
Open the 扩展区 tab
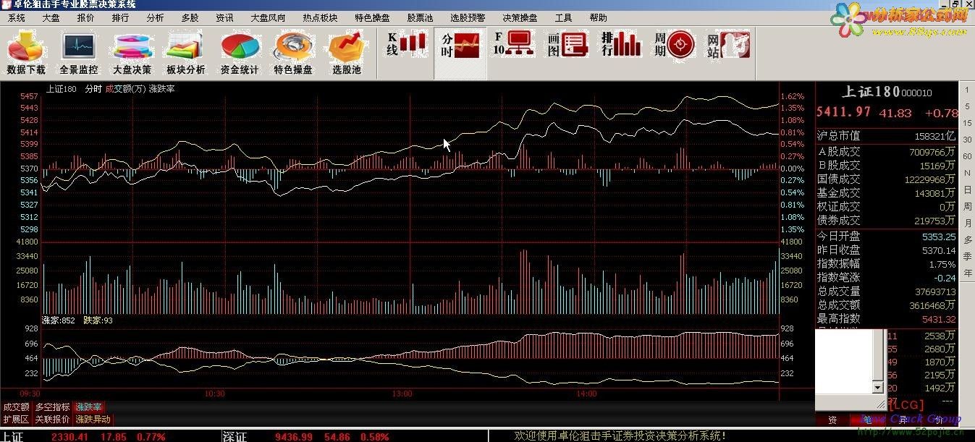tap(16, 419)
